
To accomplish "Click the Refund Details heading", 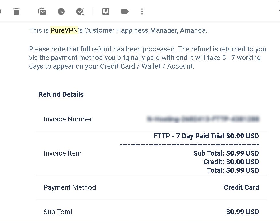I will (x=61, y=94).
